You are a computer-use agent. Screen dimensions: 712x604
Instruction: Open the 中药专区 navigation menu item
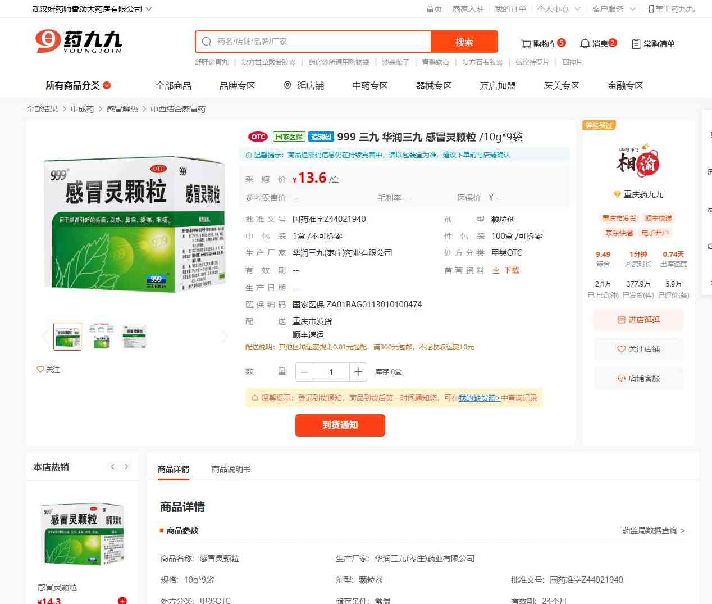click(x=369, y=85)
